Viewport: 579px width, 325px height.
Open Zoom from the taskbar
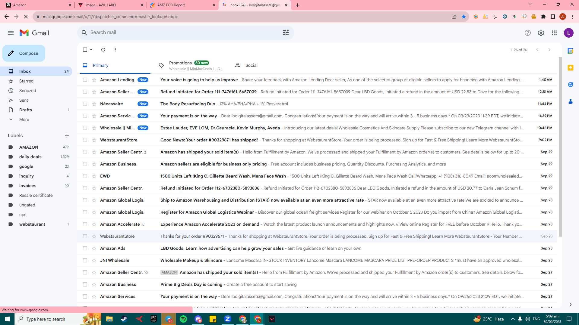(228, 319)
